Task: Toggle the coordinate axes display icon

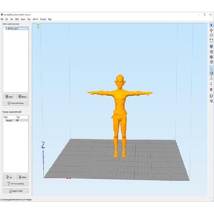Action: pos(211,83)
